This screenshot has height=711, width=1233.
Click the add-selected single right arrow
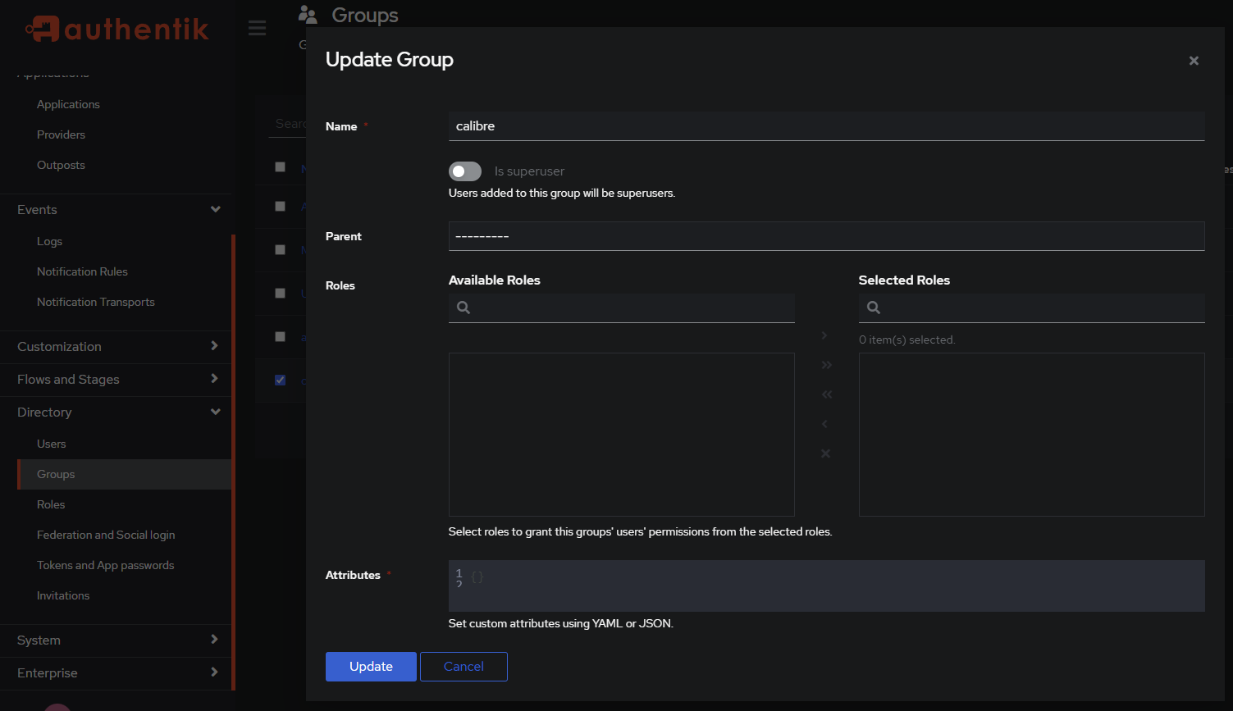tap(824, 335)
